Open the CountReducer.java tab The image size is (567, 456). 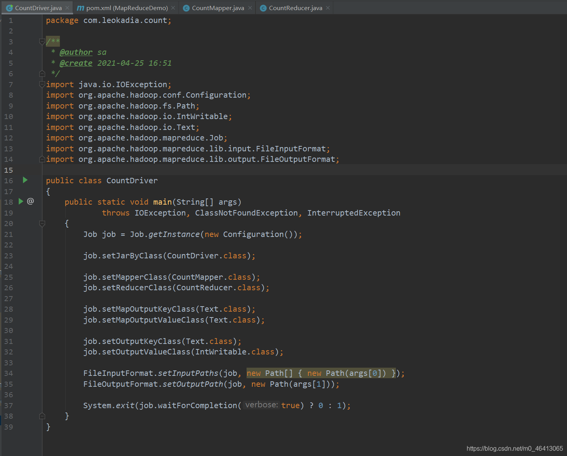[x=296, y=8]
